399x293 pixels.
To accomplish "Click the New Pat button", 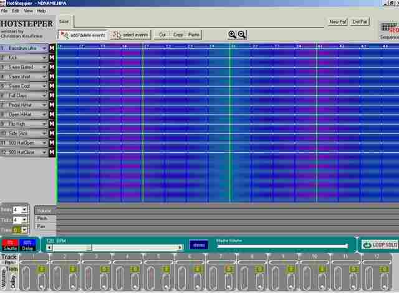I will (x=338, y=22).
